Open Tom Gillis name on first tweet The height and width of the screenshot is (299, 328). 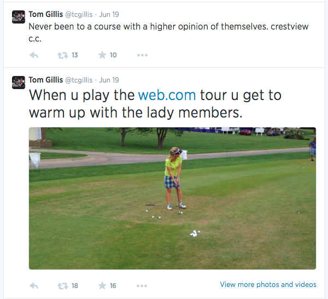(45, 14)
